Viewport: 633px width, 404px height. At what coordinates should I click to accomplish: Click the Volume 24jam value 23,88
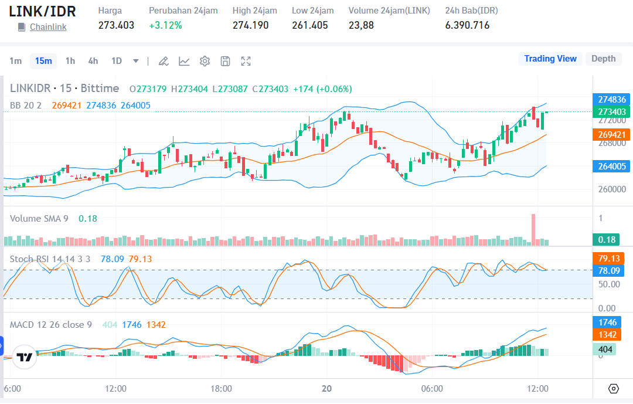pos(361,25)
